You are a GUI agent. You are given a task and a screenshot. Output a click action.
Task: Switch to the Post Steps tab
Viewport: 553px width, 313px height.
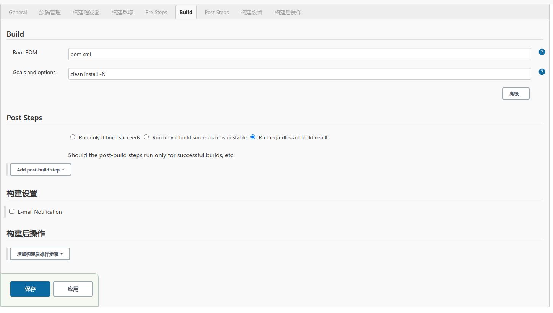point(217,12)
